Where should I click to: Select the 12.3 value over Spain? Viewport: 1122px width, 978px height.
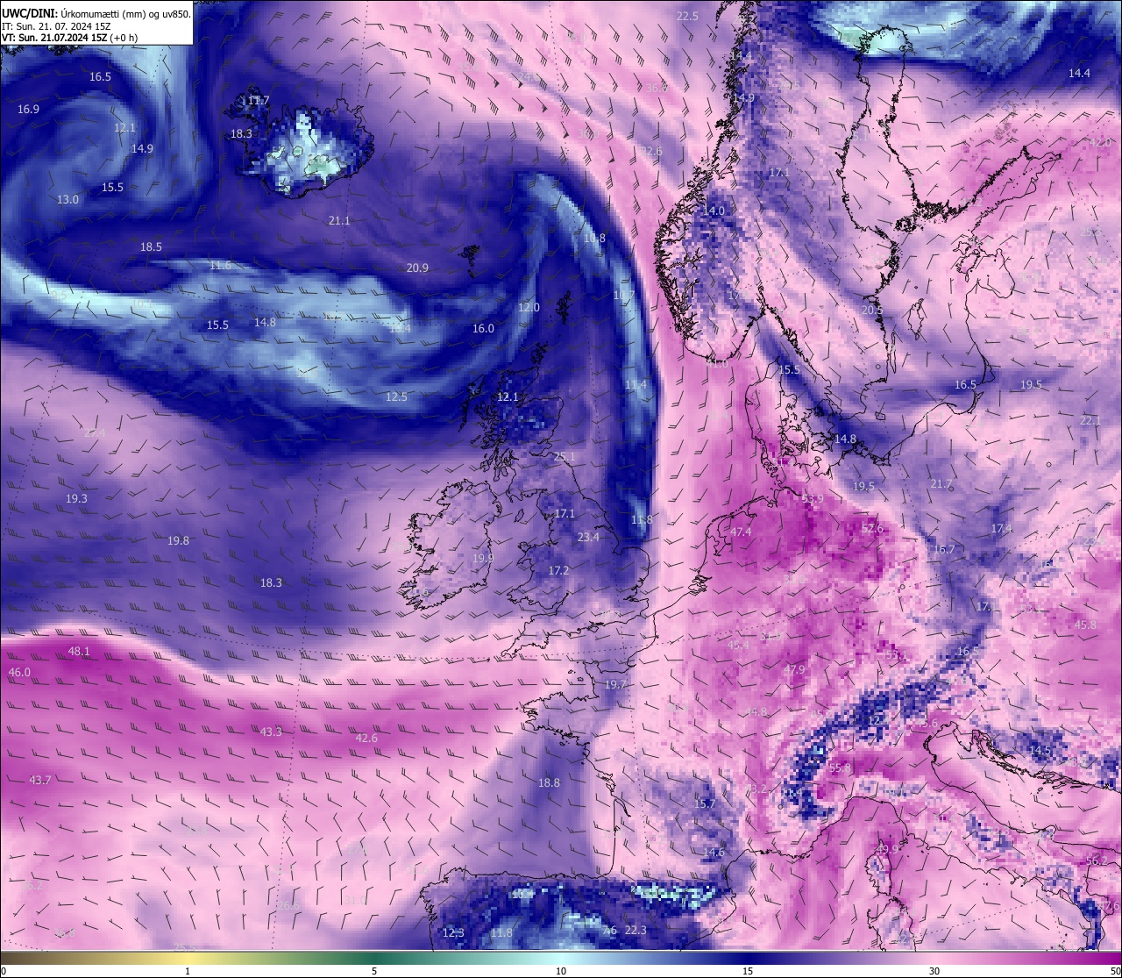click(x=453, y=933)
